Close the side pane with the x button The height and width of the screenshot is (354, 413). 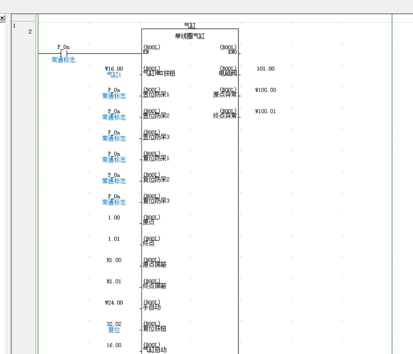tap(3, 18)
